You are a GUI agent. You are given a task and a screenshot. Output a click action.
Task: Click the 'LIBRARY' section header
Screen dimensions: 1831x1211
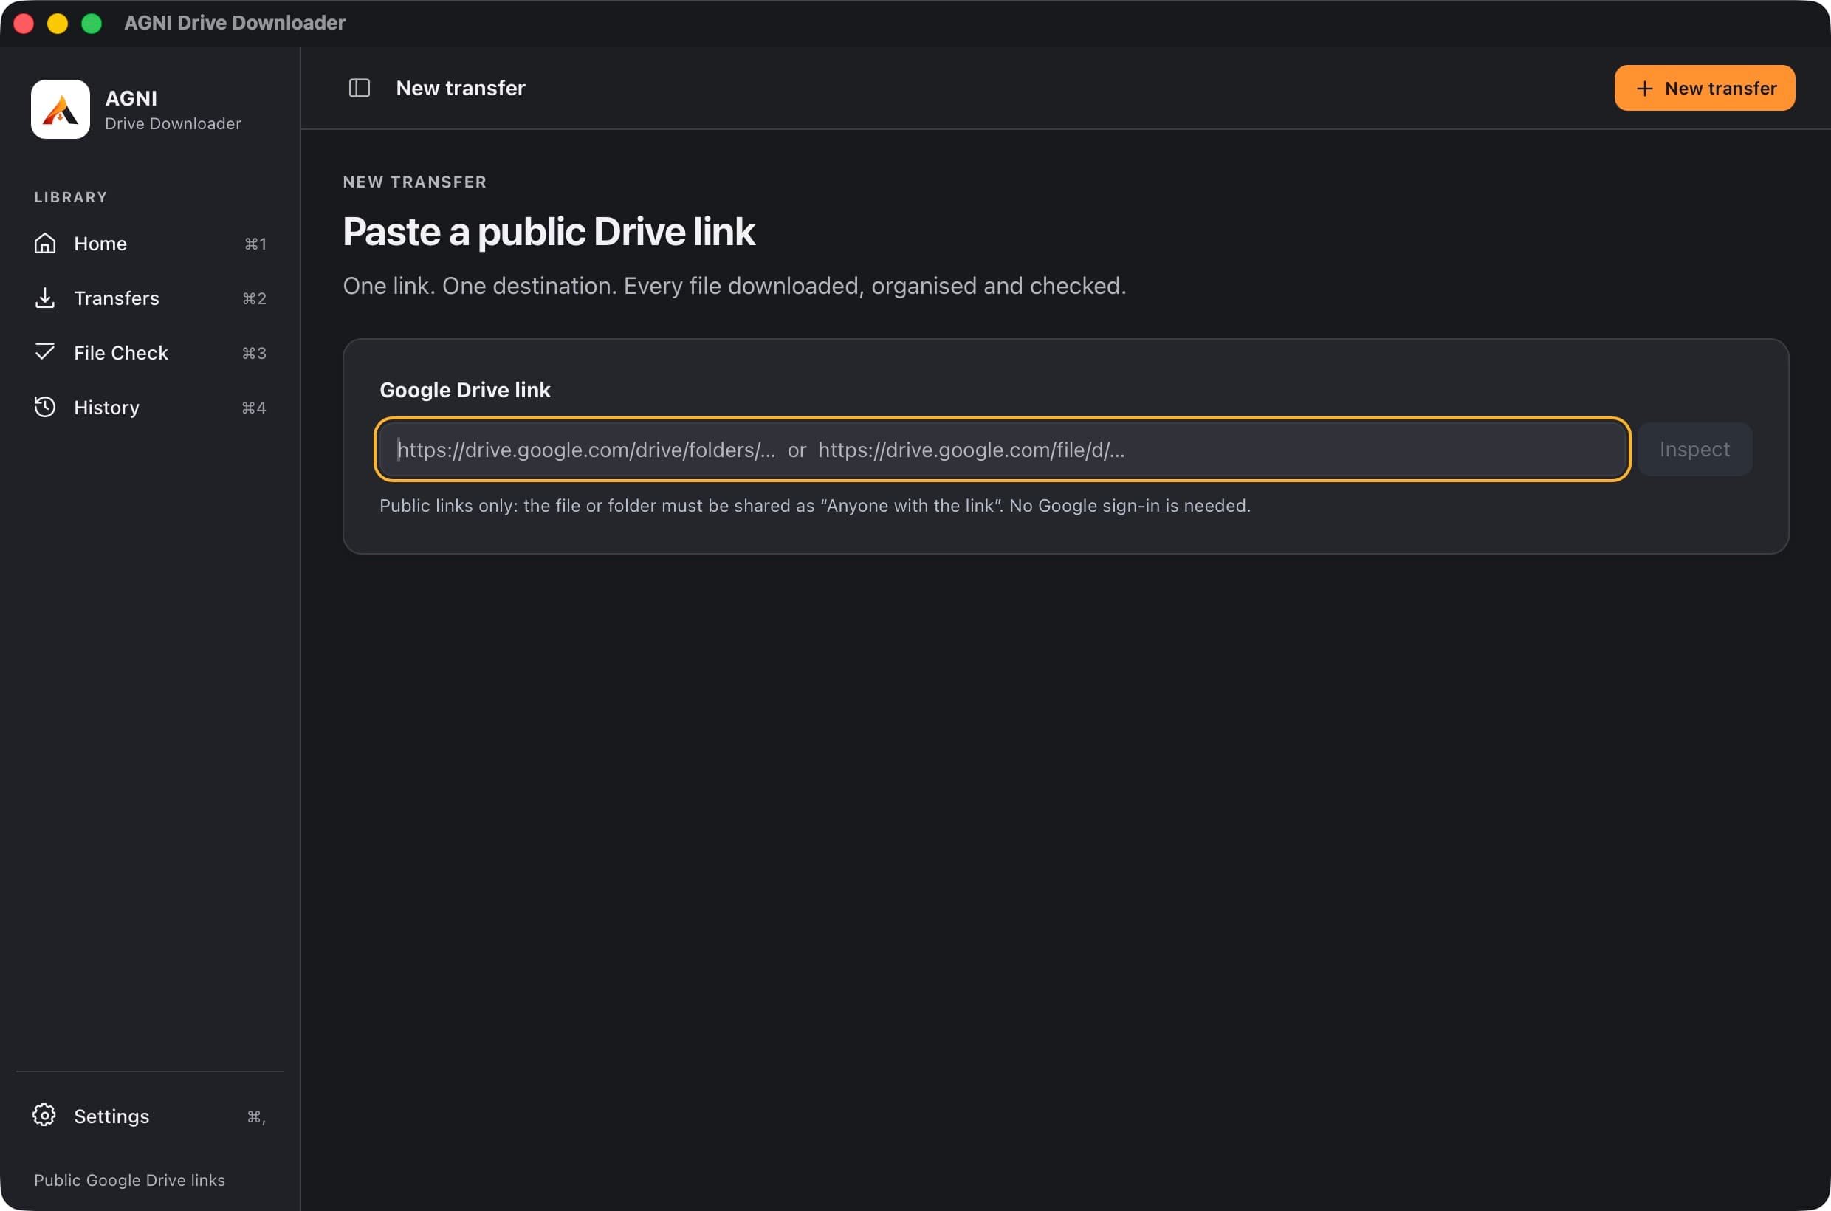tap(71, 197)
